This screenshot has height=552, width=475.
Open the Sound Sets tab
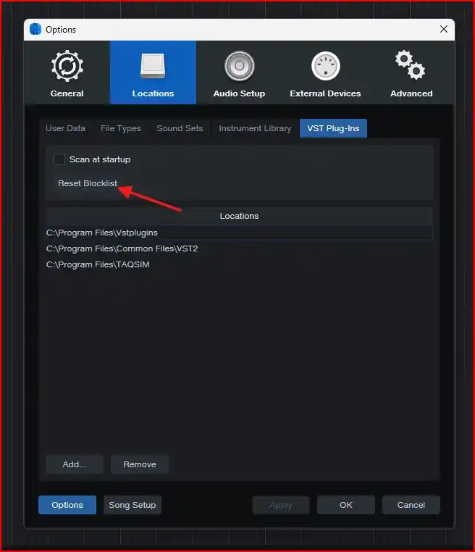[180, 128]
